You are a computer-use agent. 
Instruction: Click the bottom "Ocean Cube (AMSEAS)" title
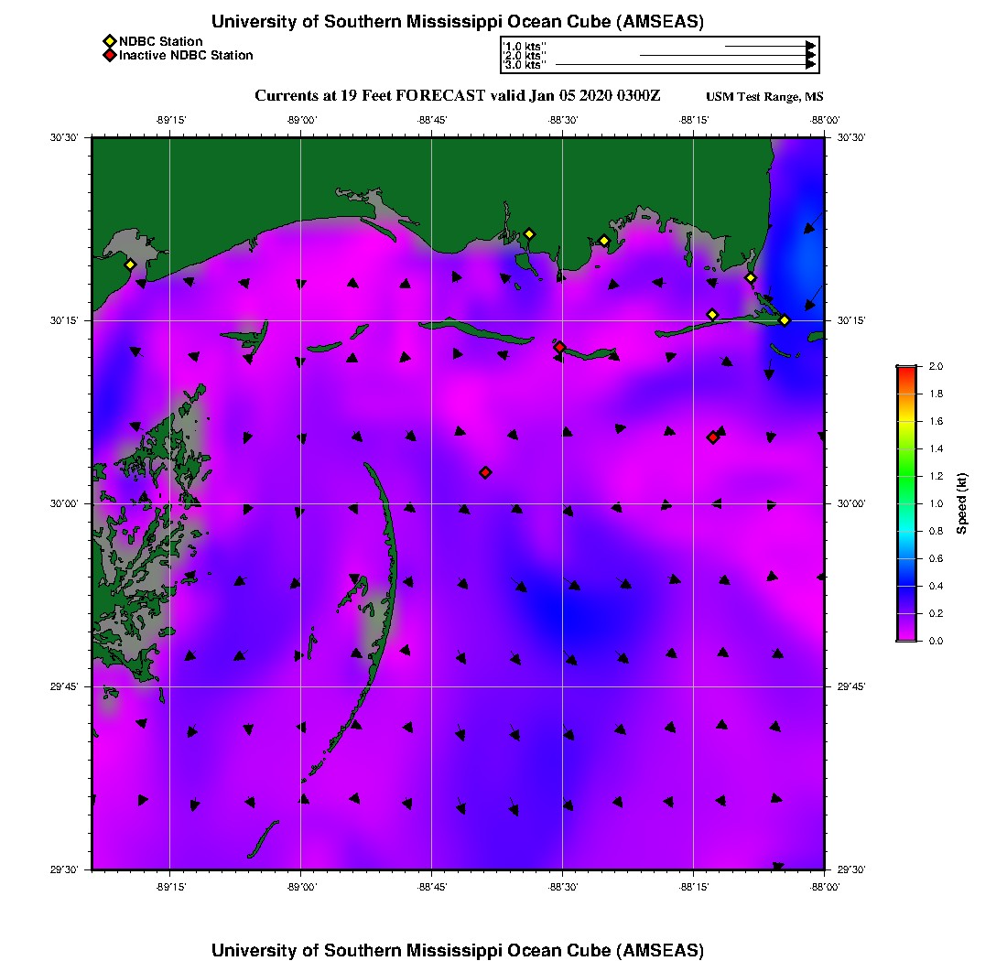[x=458, y=950]
